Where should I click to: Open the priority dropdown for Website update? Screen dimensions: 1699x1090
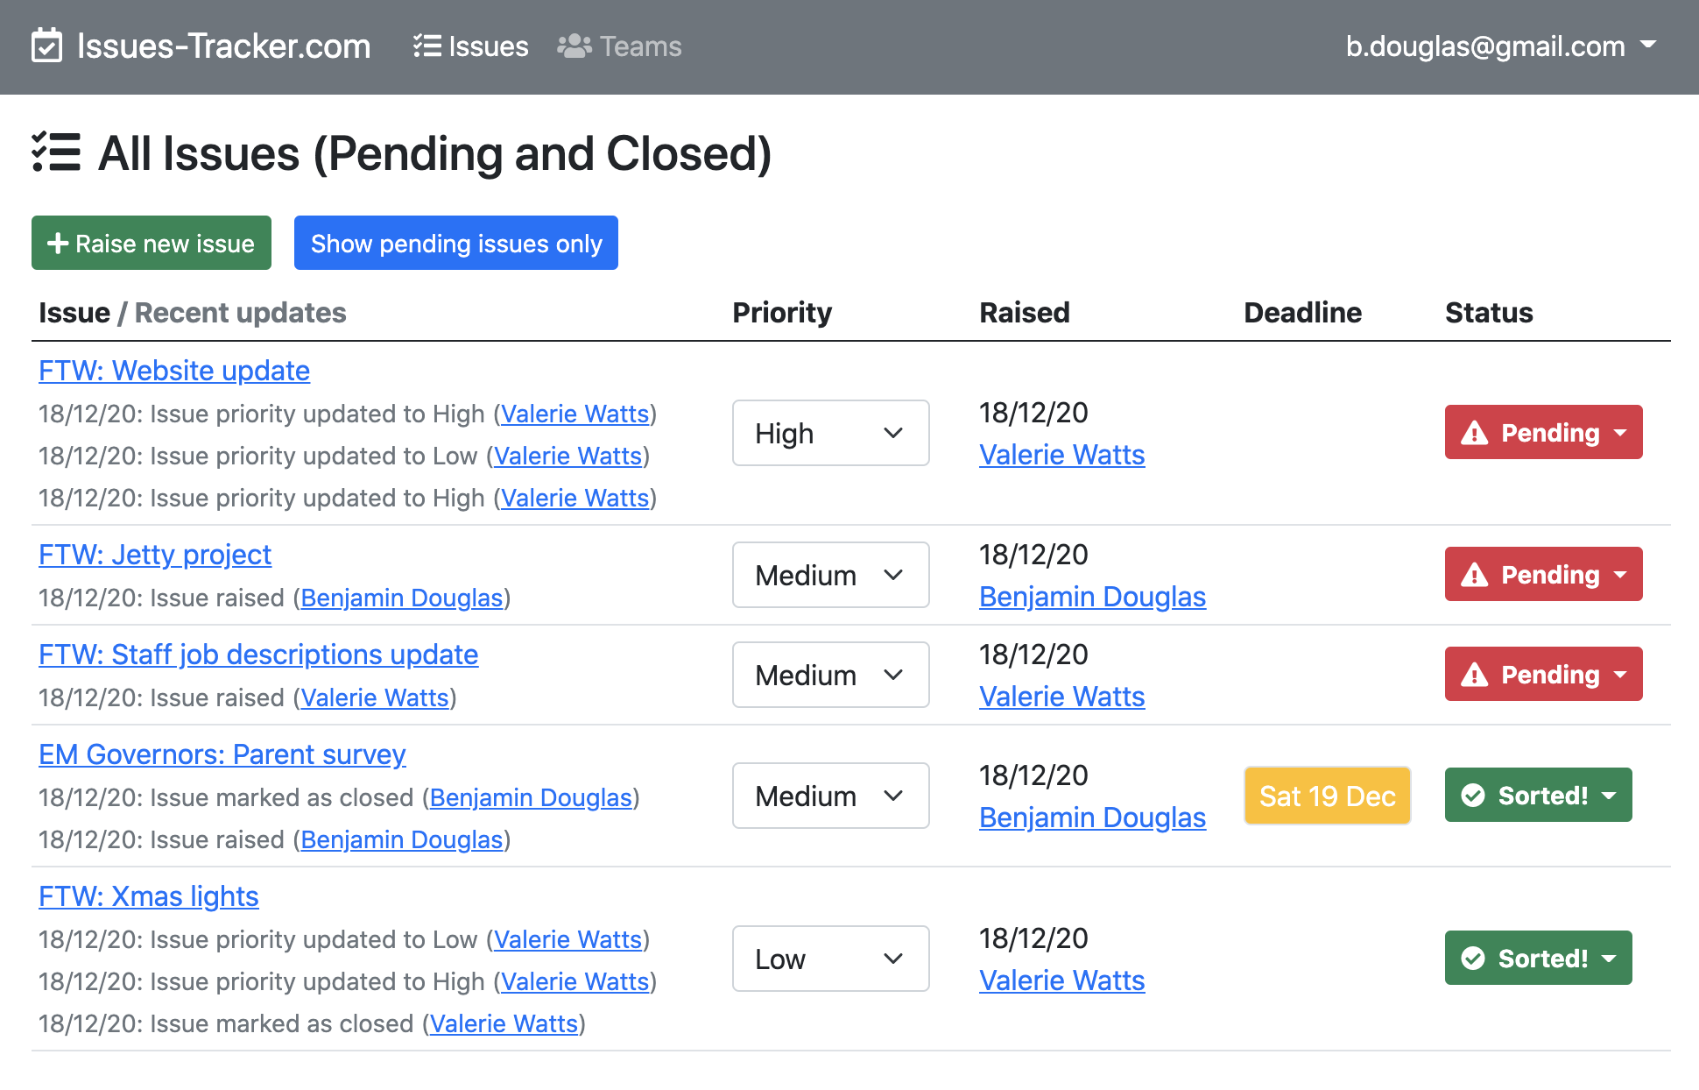(x=830, y=433)
